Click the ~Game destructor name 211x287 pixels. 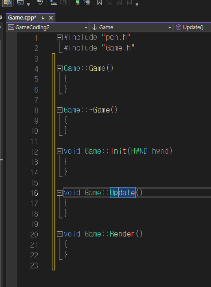click(x=99, y=110)
